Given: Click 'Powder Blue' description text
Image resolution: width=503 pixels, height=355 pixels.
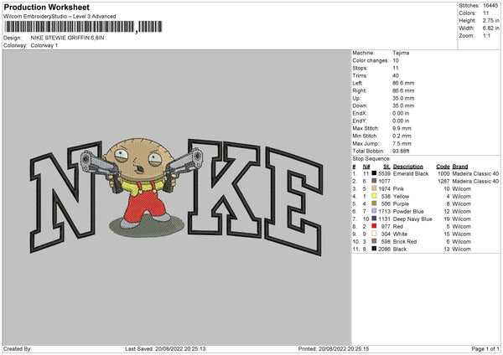Looking at the screenshot, I should tap(408, 211).
